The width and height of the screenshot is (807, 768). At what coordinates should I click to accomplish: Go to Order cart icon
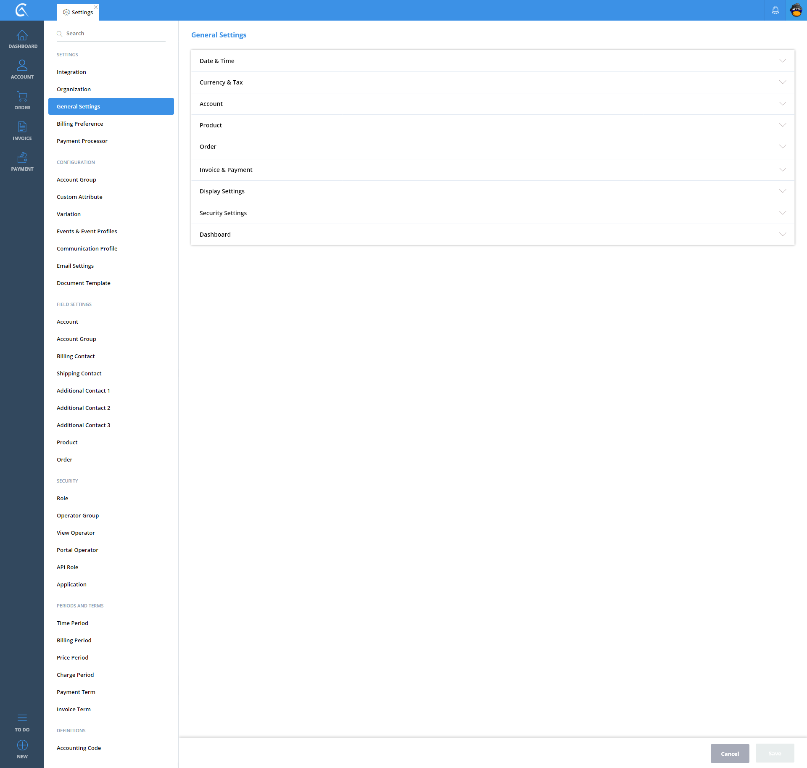pos(22,97)
